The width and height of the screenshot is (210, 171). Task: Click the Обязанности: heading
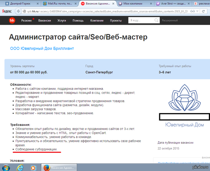[21, 85]
